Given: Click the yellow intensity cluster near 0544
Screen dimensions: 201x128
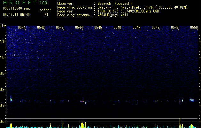Looking at the screenshot, I should pyautogui.click(x=82, y=125).
